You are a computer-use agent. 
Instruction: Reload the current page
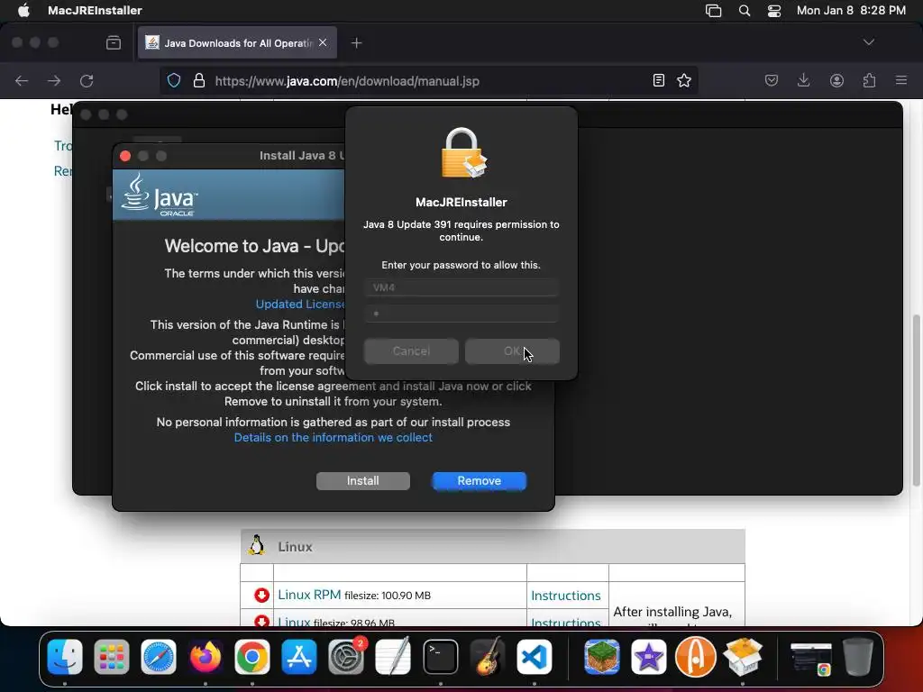(x=87, y=80)
